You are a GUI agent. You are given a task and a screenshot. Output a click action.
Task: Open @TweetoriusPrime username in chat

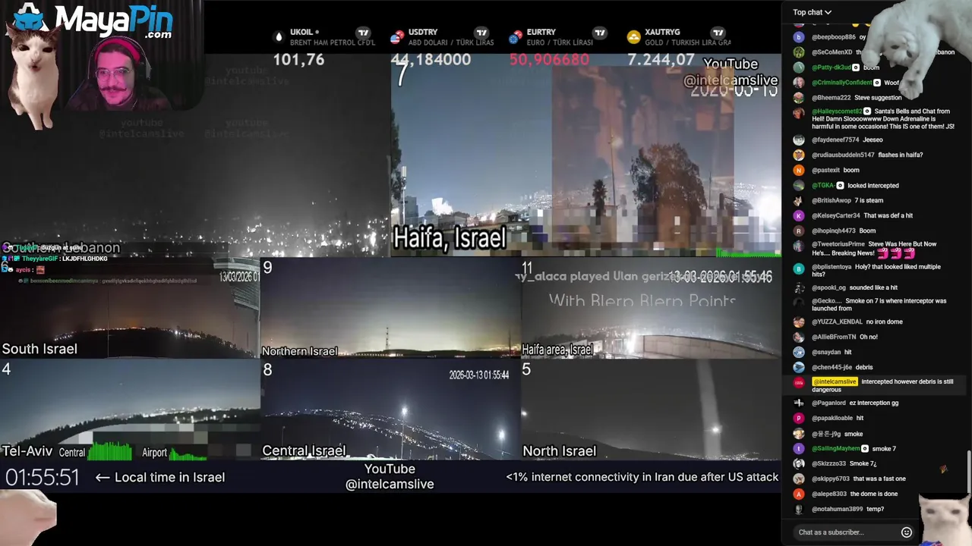click(x=838, y=244)
